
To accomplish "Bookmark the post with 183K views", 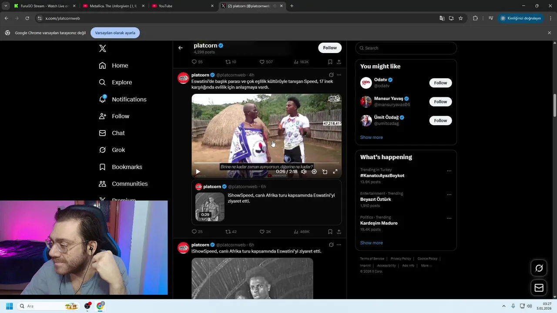I will pos(330,62).
